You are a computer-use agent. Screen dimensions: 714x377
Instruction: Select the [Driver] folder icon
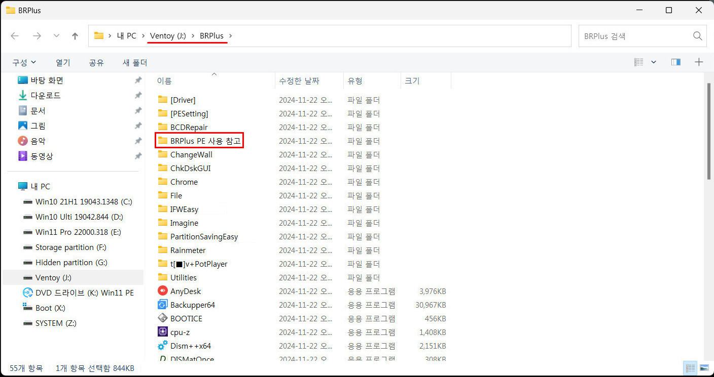point(162,100)
